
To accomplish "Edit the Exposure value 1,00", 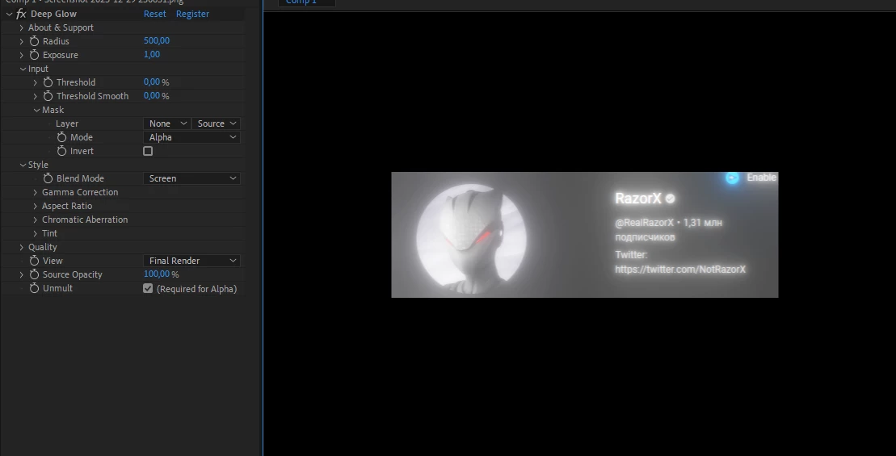I will pyautogui.click(x=151, y=54).
